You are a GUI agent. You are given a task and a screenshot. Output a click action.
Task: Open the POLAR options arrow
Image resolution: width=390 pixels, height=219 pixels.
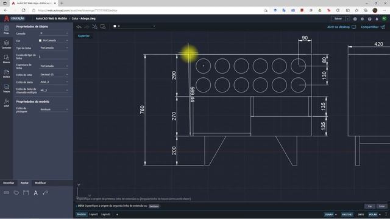coord(380,214)
